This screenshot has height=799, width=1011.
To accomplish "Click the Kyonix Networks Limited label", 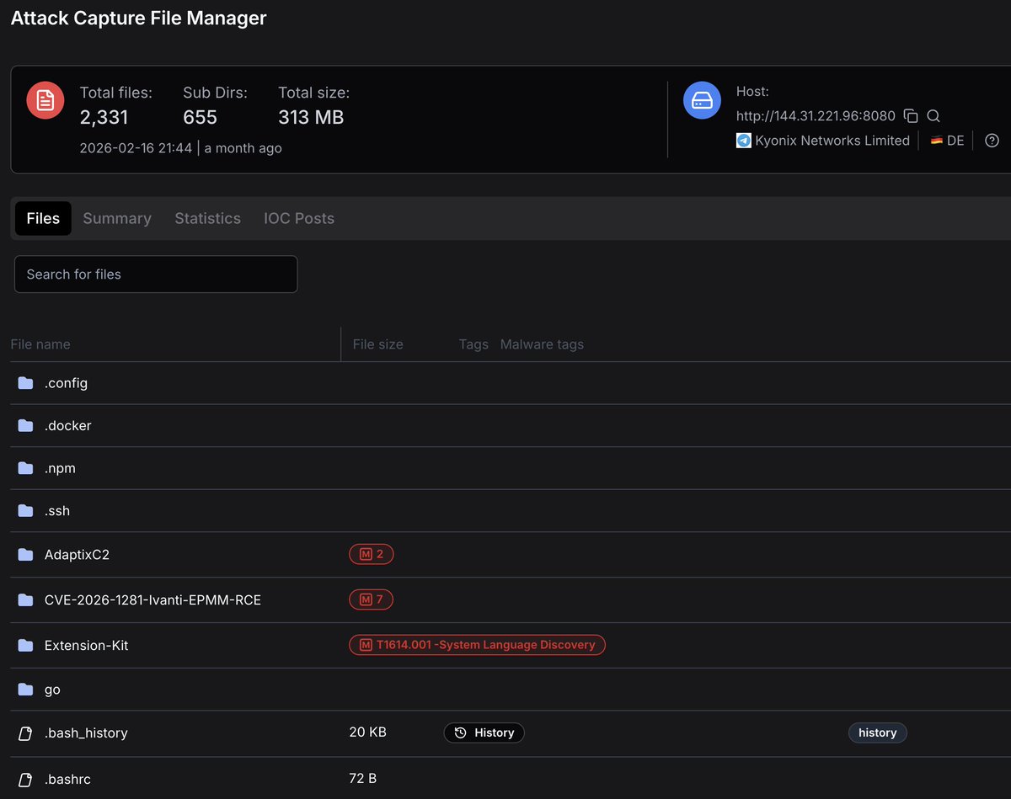I will (832, 141).
